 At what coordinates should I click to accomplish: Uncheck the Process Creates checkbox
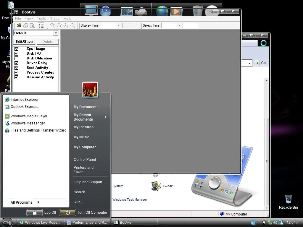17,72
